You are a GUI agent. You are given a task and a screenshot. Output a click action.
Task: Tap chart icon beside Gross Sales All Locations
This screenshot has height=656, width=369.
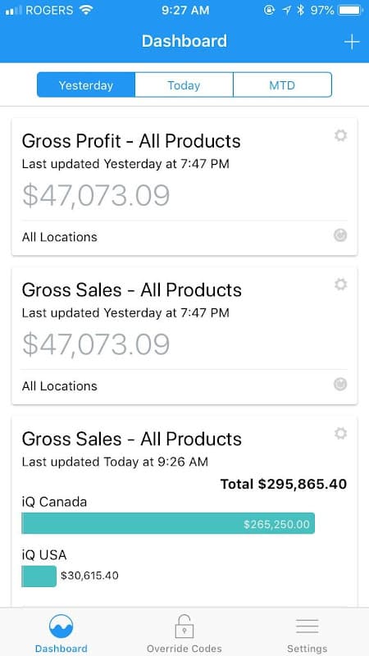tap(340, 385)
